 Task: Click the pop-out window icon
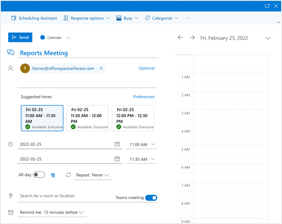point(267,6)
